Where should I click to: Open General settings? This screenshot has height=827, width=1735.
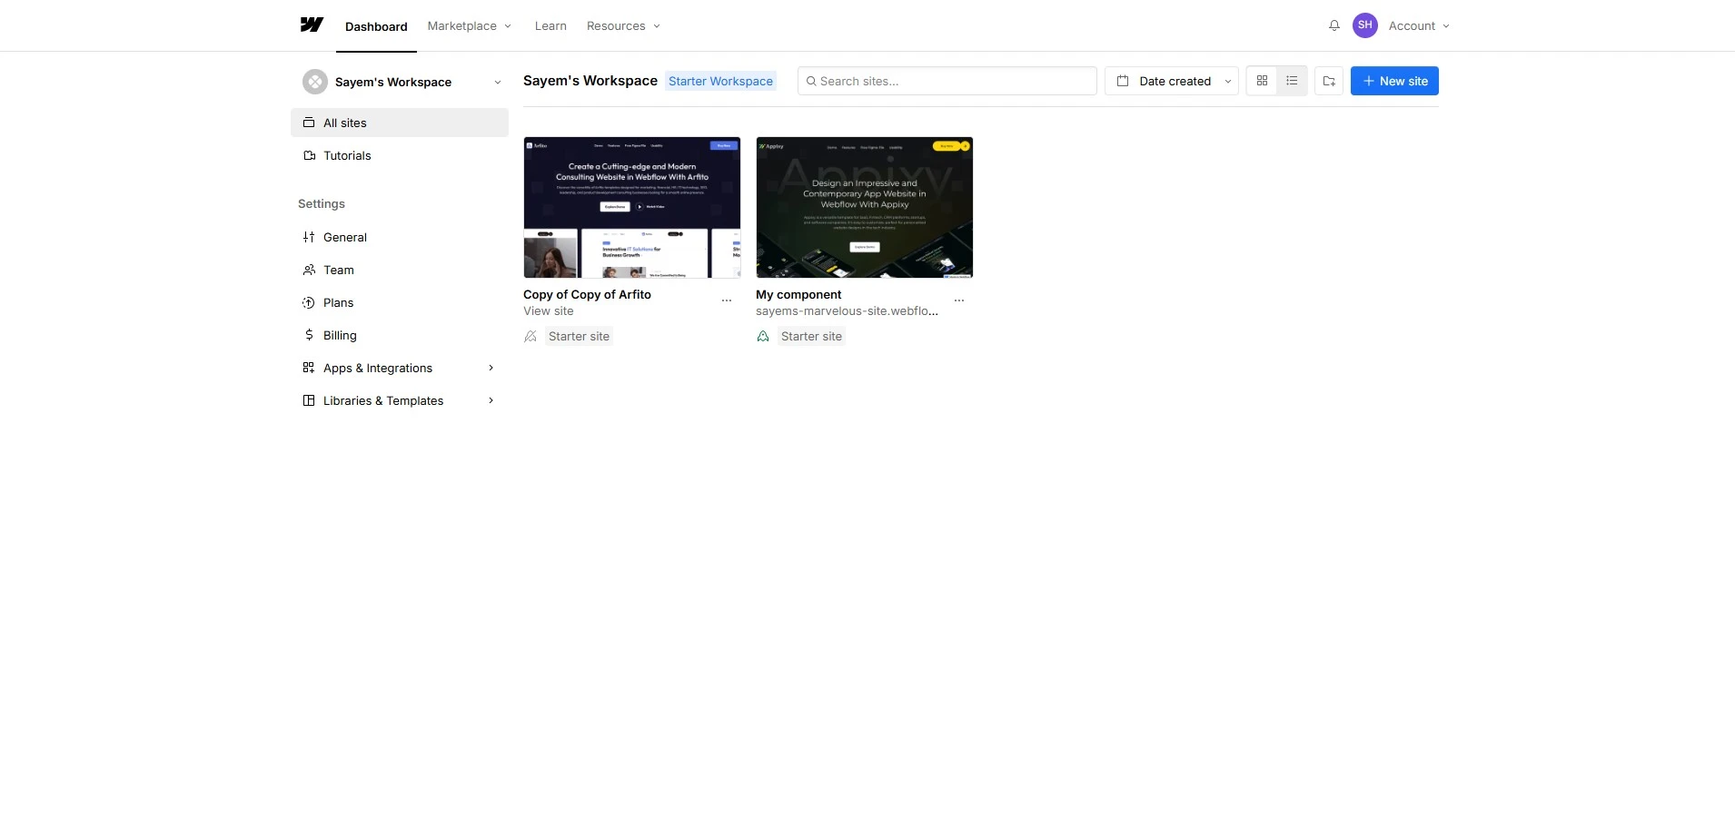click(x=400, y=237)
